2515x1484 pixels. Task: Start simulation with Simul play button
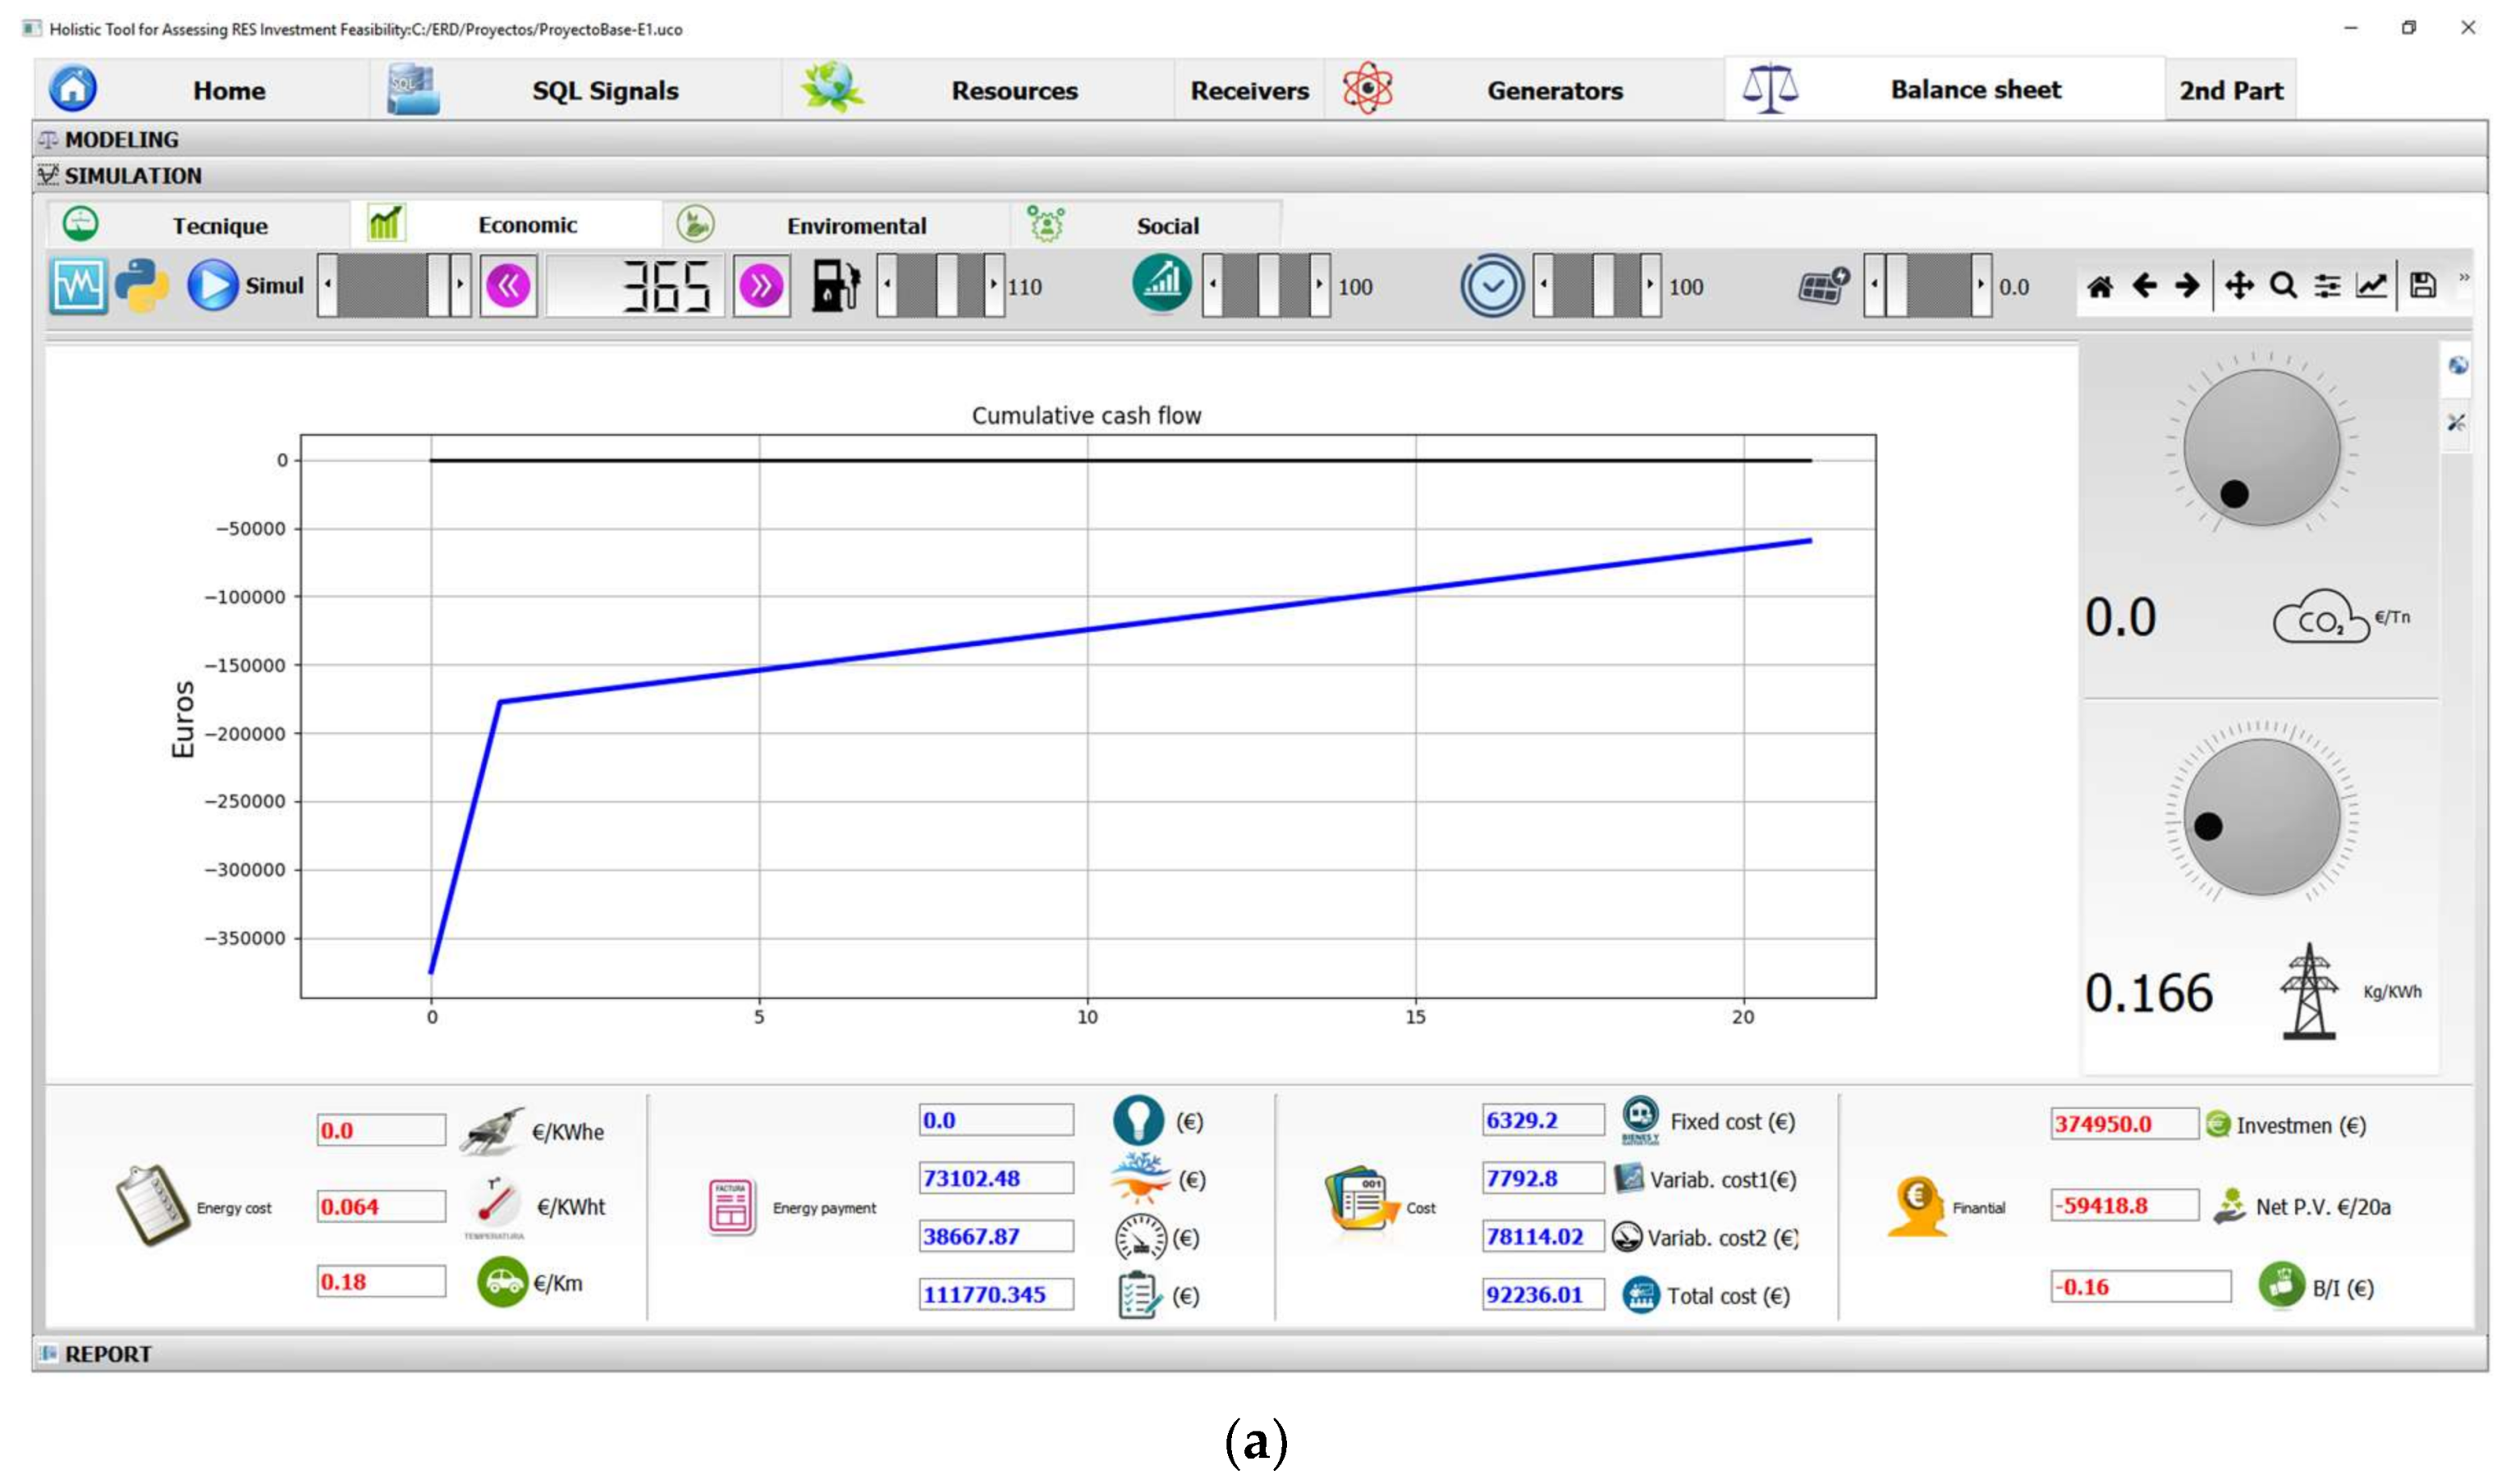click(x=245, y=286)
